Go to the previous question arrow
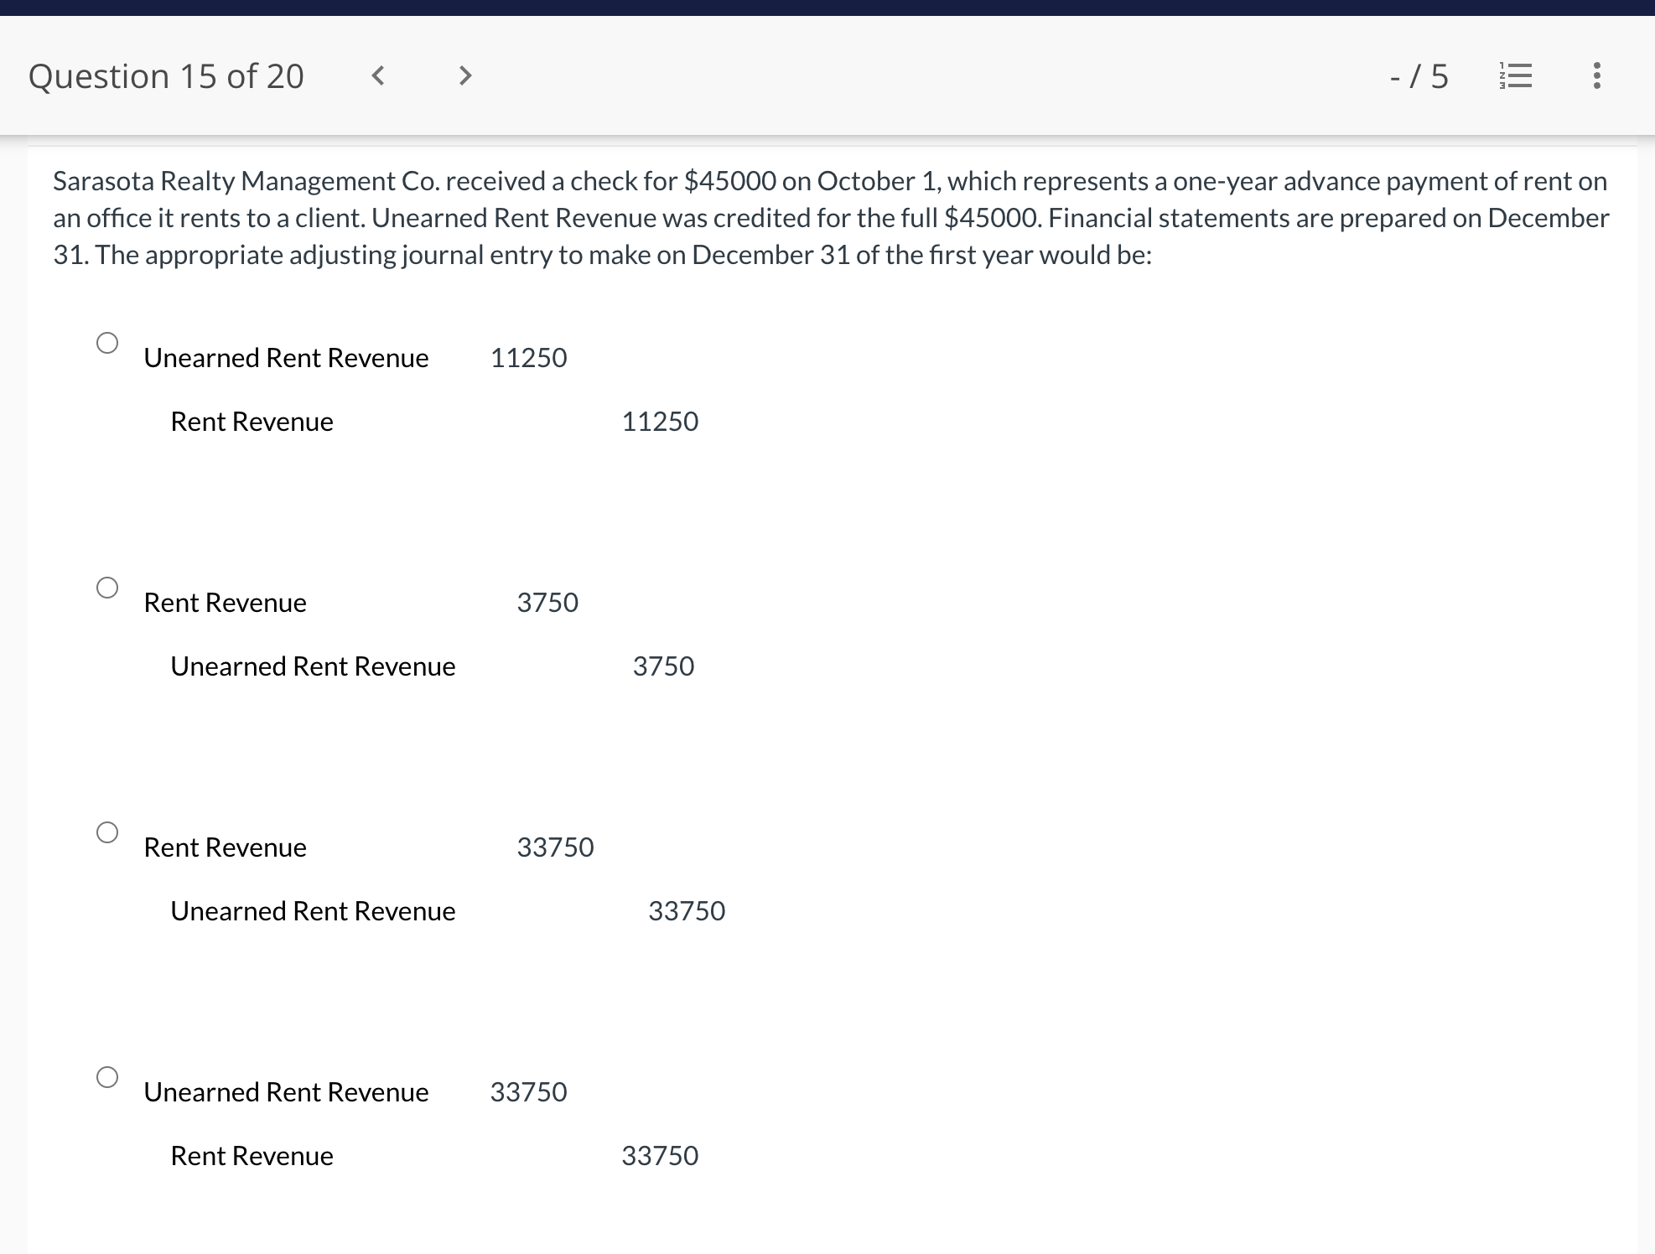The image size is (1655, 1254). pos(378,76)
